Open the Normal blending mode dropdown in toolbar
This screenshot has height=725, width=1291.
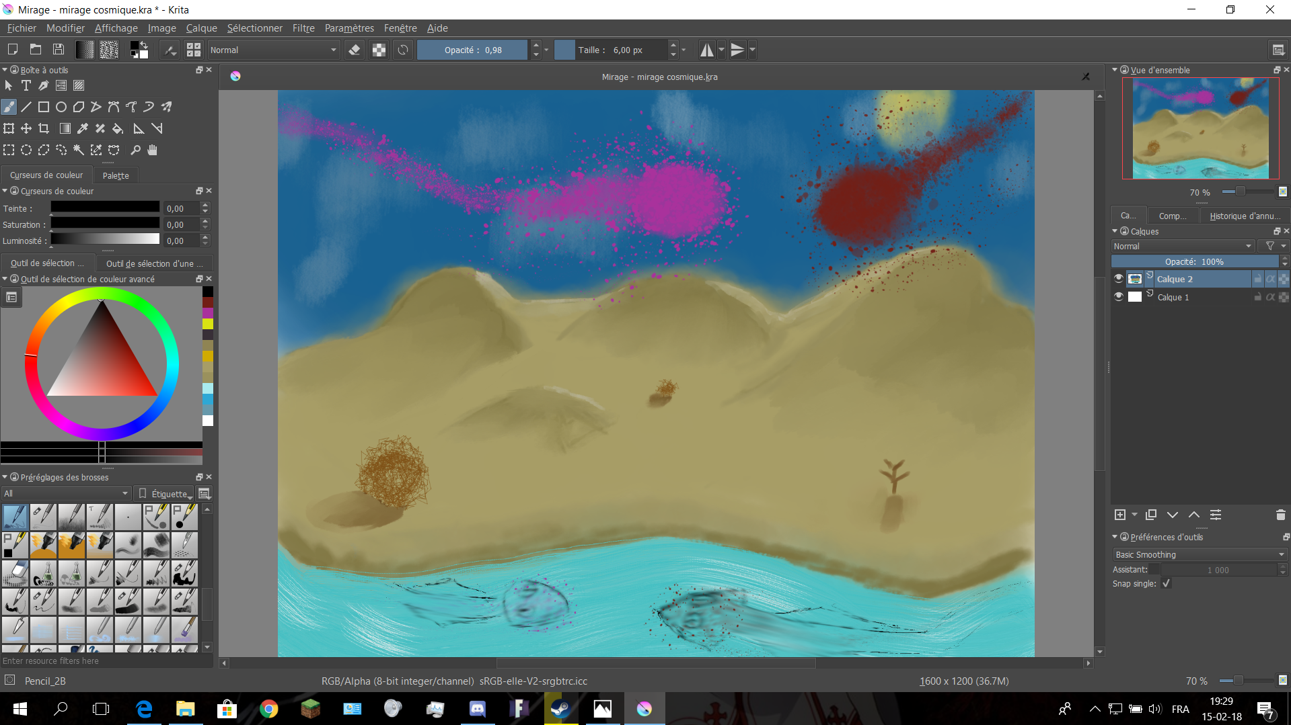(272, 50)
